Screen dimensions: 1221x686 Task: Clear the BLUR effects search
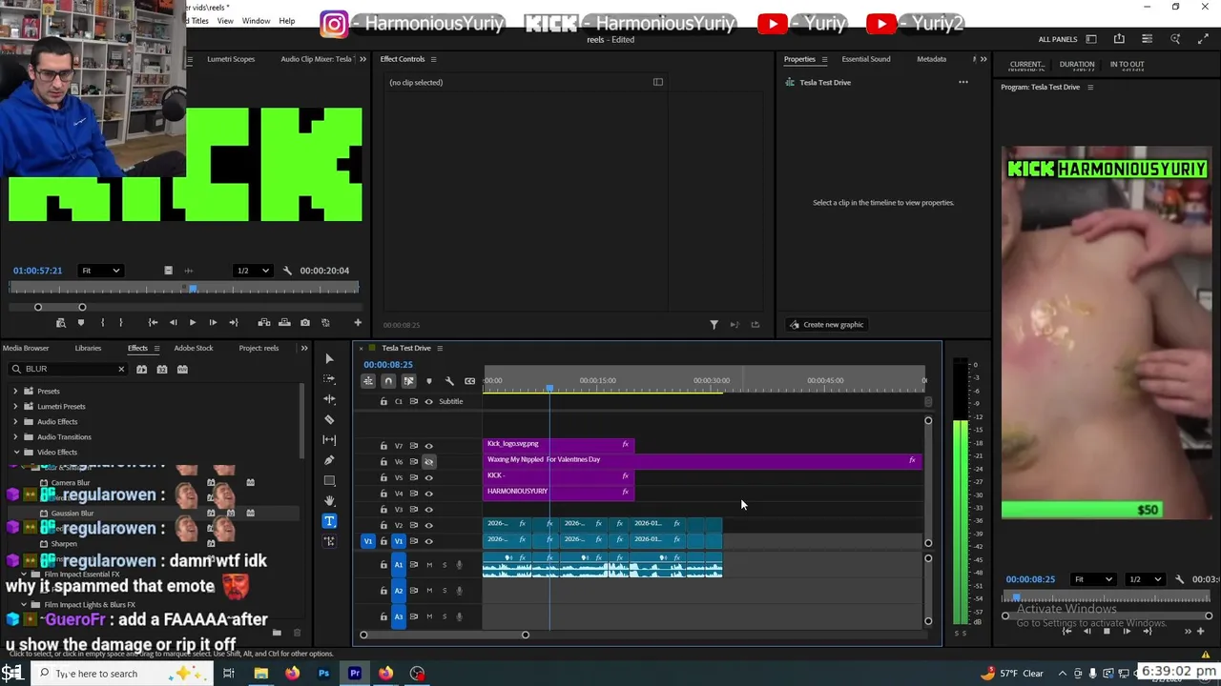tap(121, 369)
